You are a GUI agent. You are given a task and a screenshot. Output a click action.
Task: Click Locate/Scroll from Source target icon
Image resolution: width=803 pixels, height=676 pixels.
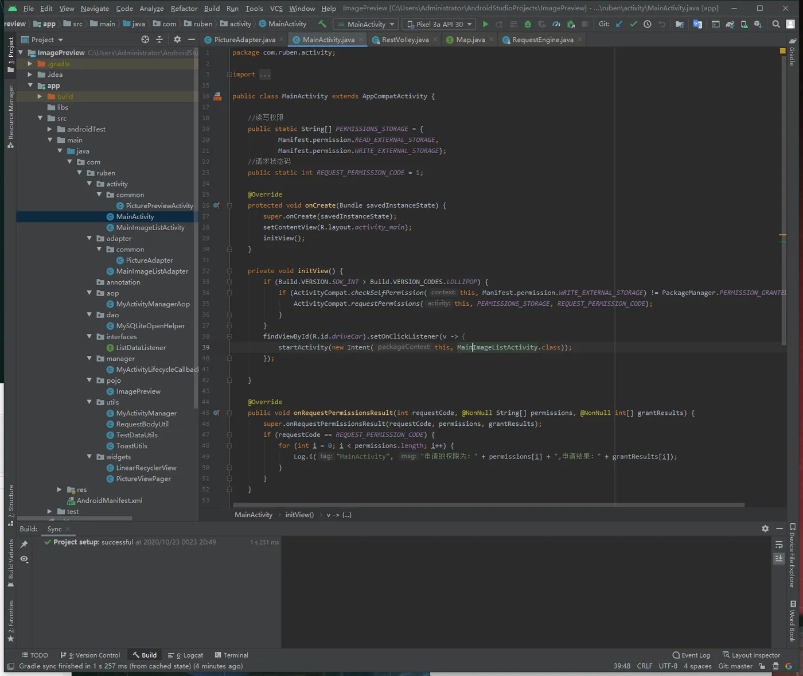click(145, 40)
